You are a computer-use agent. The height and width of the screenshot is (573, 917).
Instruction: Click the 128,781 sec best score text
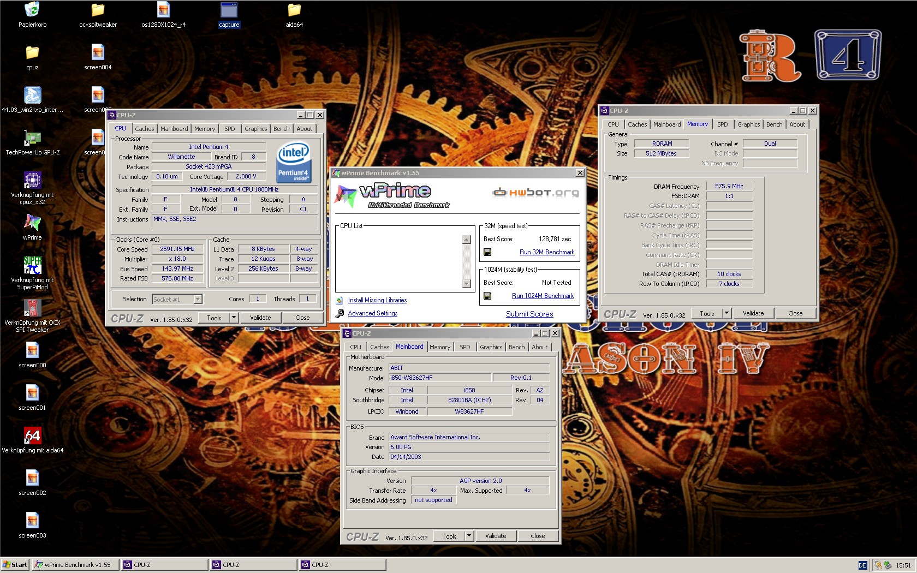coord(555,239)
